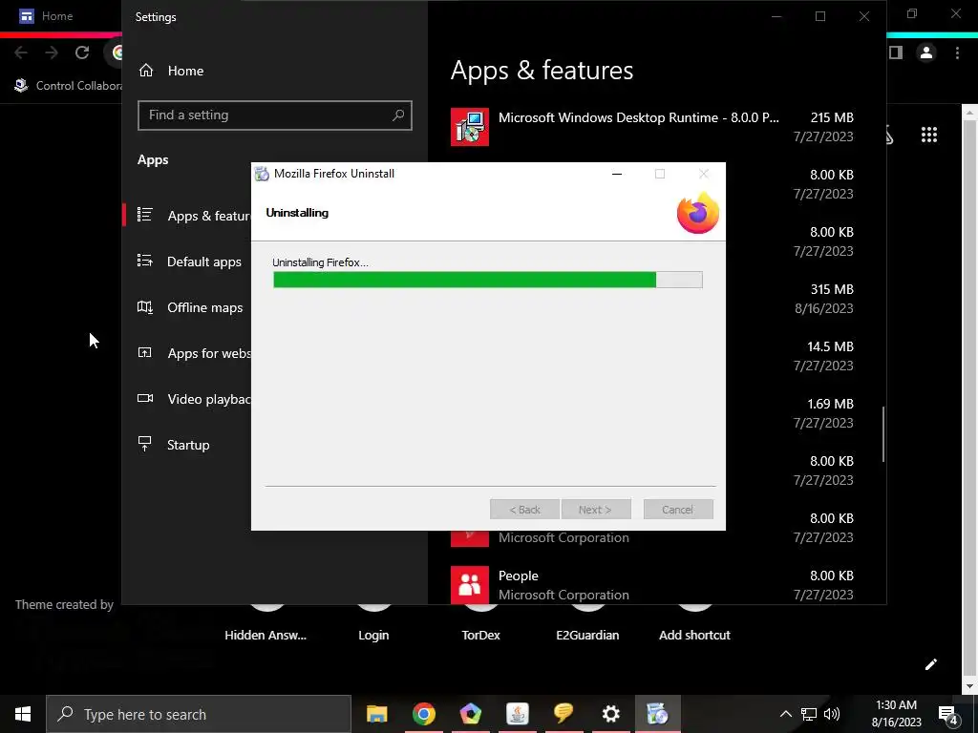Viewport: 978px width, 733px height.
Task: Click Cancel in Firefox Uninstall dialog
Action: click(x=678, y=510)
